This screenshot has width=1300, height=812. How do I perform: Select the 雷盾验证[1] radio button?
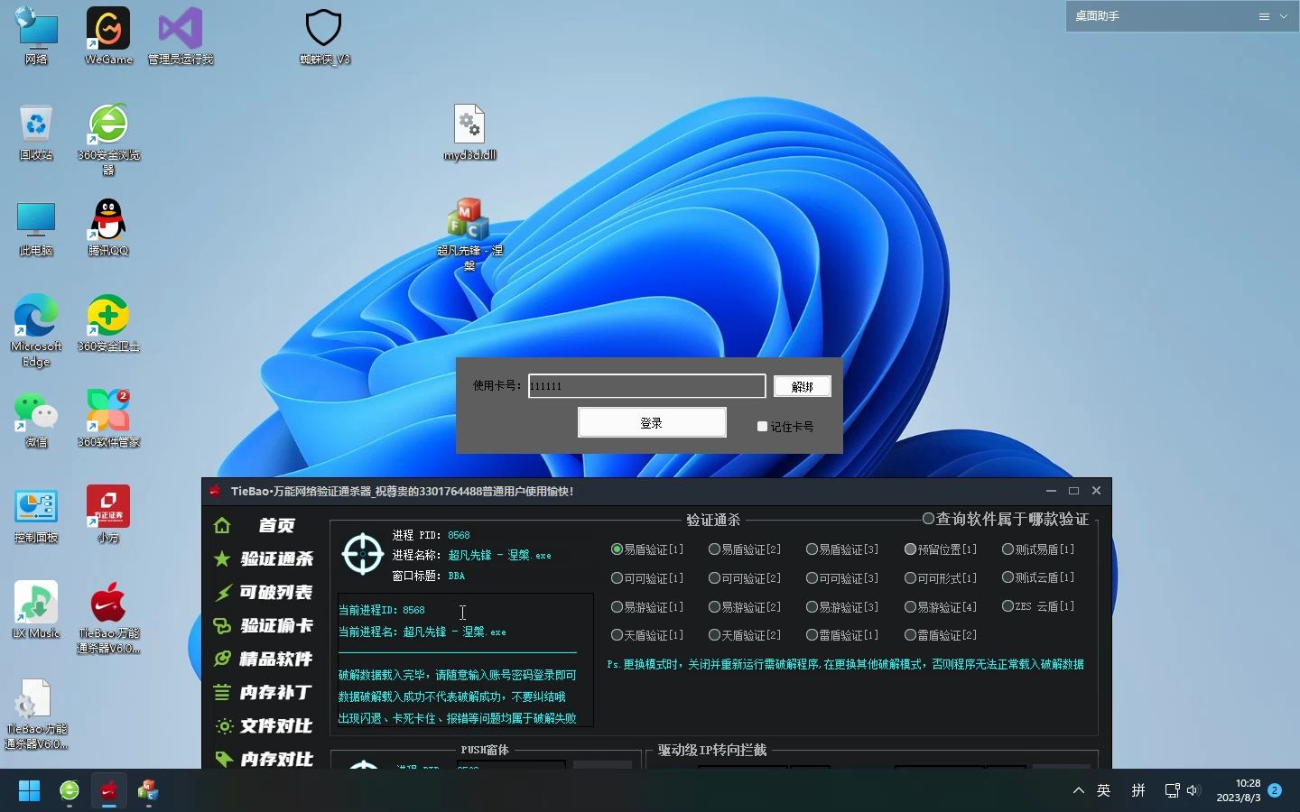point(812,635)
